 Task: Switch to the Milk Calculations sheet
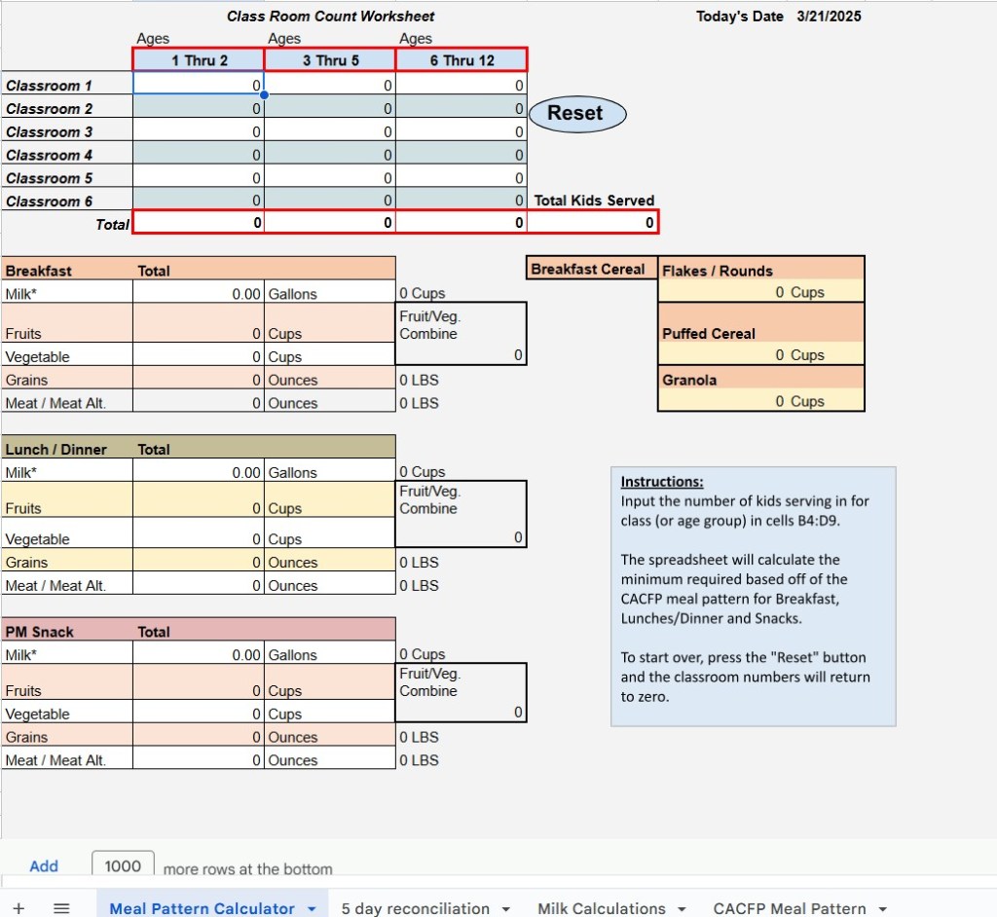[x=601, y=909]
